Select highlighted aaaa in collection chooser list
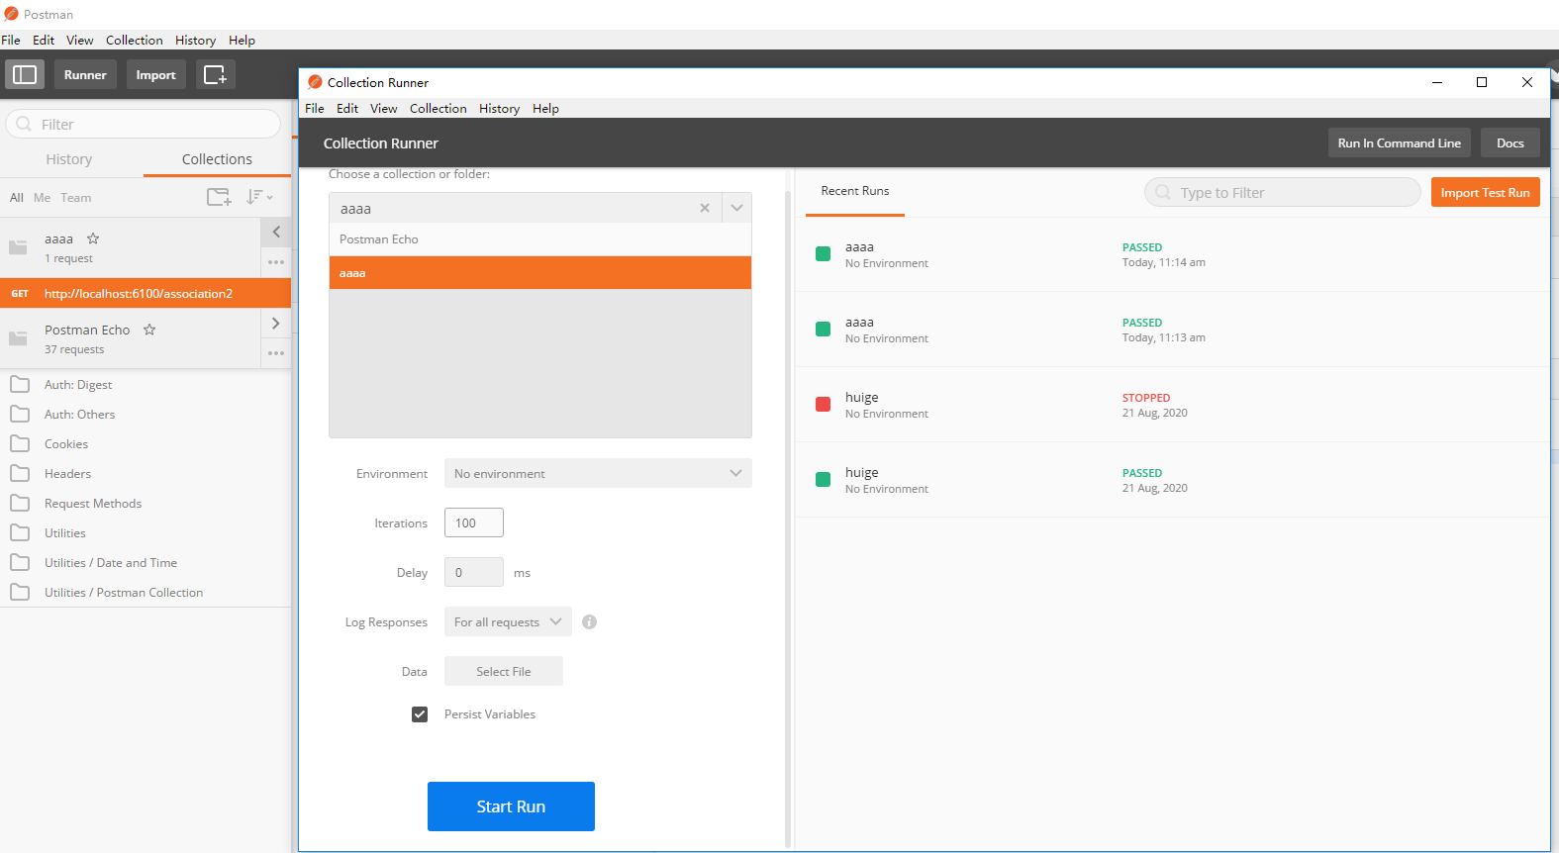The width and height of the screenshot is (1559, 853). tap(540, 273)
